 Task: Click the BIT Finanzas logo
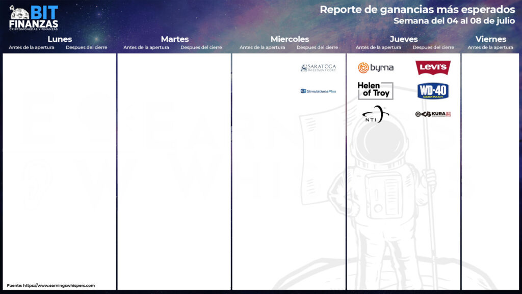[x=34, y=17]
